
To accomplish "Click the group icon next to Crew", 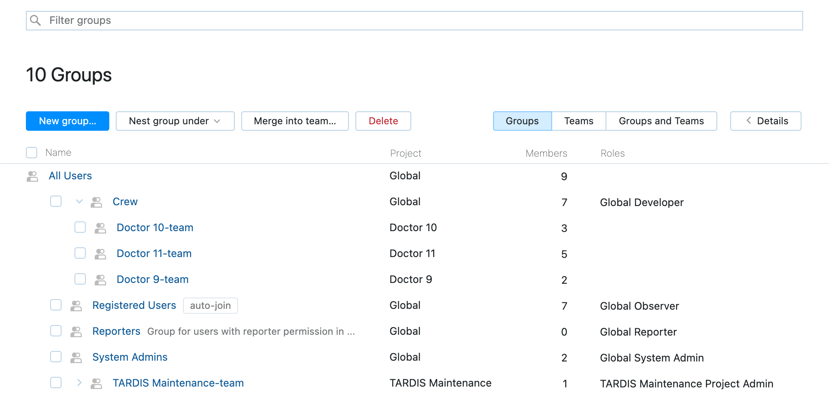I will pyautogui.click(x=96, y=202).
